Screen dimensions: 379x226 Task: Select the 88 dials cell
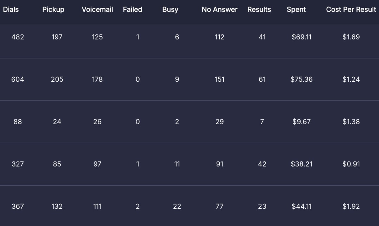coord(18,122)
